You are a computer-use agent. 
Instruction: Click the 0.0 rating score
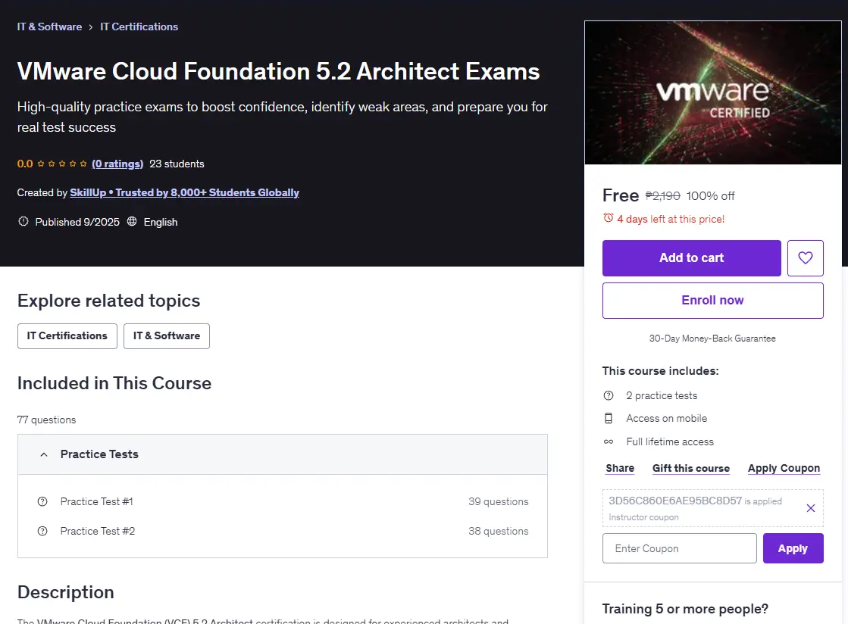coord(25,164)
